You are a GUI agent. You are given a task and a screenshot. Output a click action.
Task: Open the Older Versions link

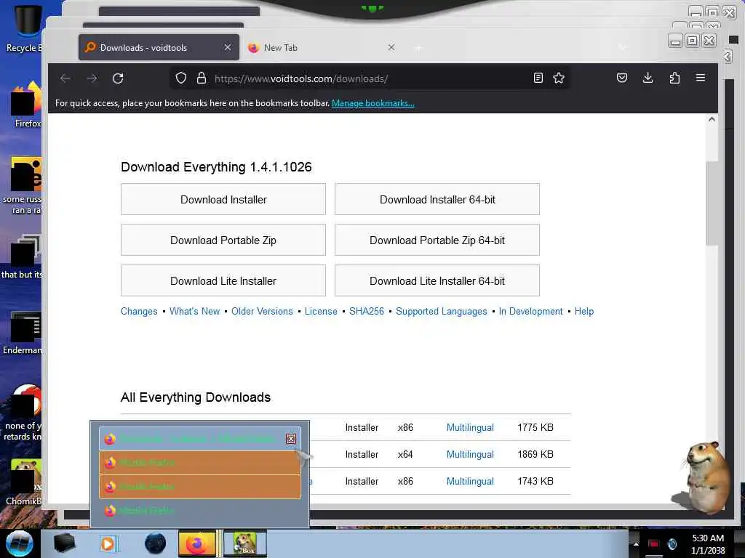point(262,311)
